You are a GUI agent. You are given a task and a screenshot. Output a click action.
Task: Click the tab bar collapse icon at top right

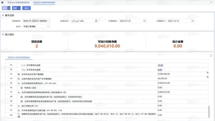click(211, 2)
